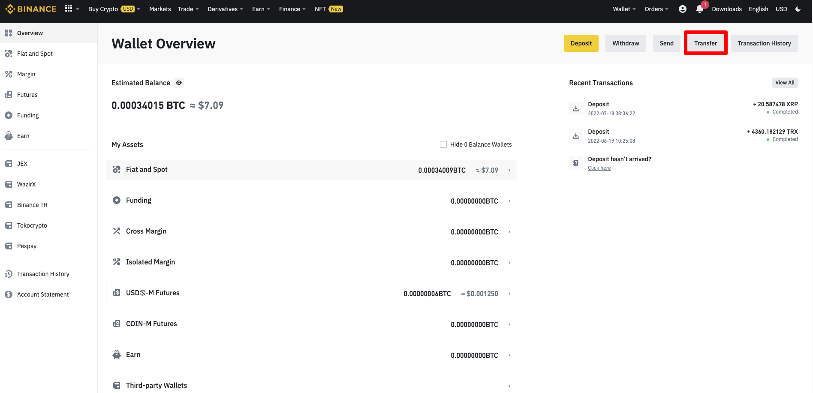Click the Deposit hasn't arrived icon
The height and width of the screenshot is (393, 813).
click(576, 163)
